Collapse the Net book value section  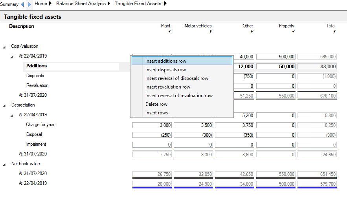coord(4,164)
